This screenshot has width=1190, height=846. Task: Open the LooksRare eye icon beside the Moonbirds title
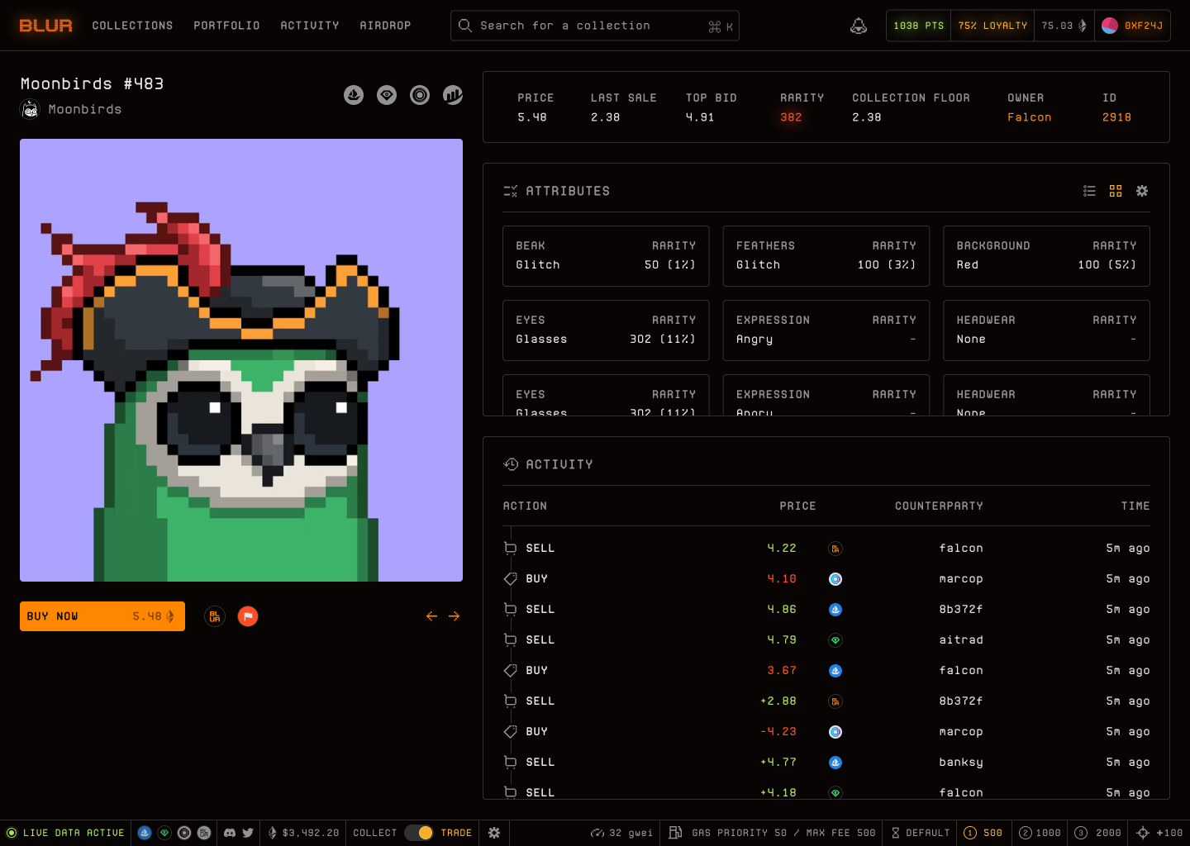click(x=387, y=95)
